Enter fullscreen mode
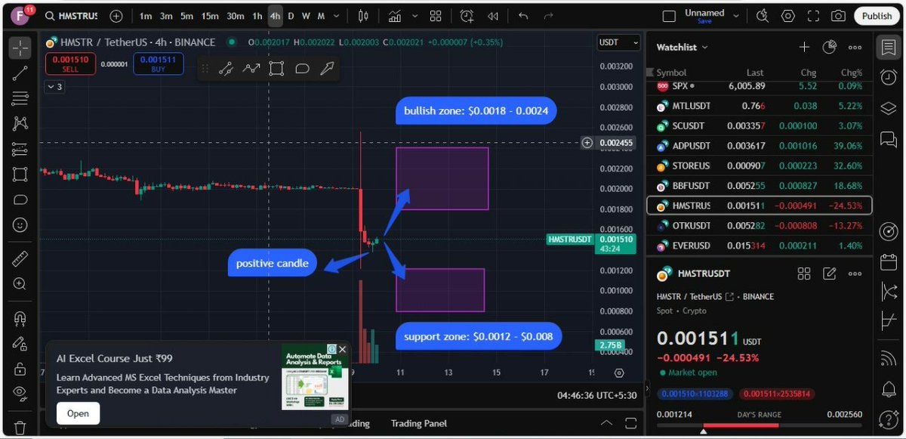This screenshot has height=439, width=906. tap(813, 16)
